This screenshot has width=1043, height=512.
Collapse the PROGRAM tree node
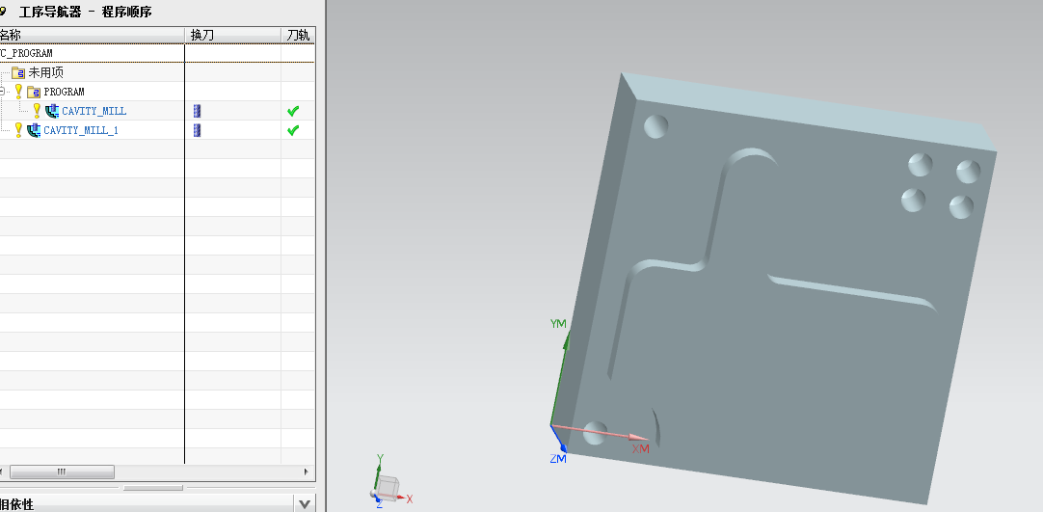point(2,92)
